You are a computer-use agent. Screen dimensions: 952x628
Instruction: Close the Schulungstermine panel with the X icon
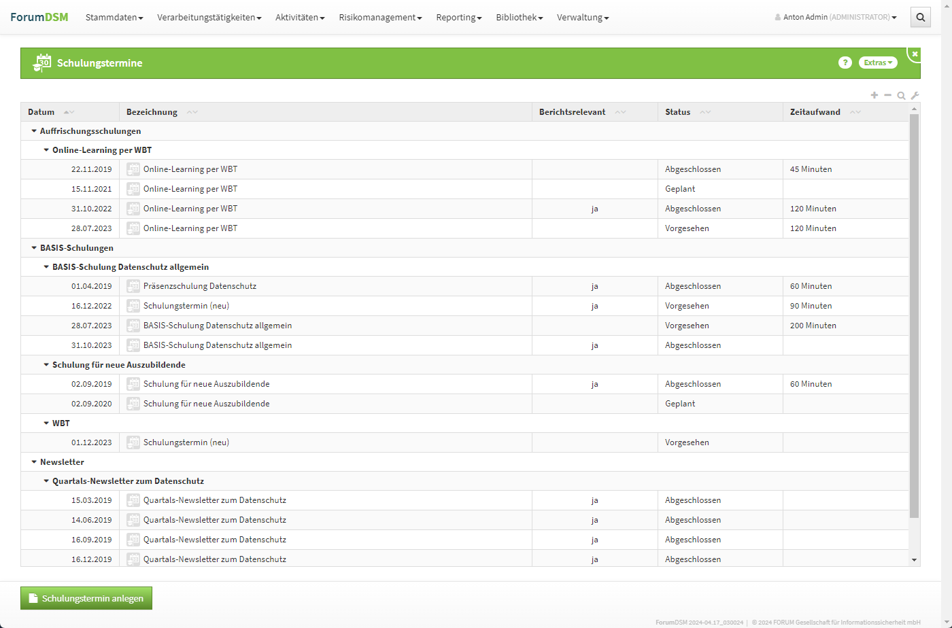[x=915, y=54]
